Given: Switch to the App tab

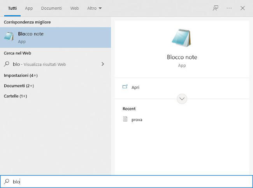Looking at the screenshot, I should (29, 8).
